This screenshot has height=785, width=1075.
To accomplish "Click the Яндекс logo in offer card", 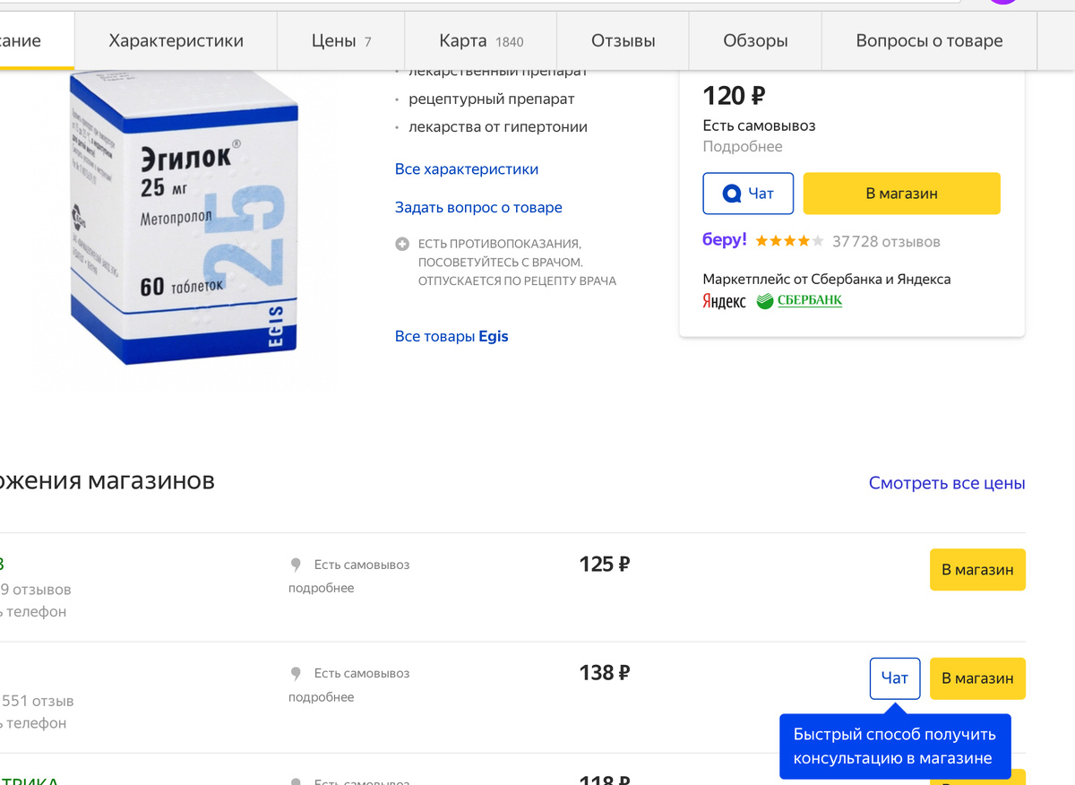I will (x=724, y=301).
